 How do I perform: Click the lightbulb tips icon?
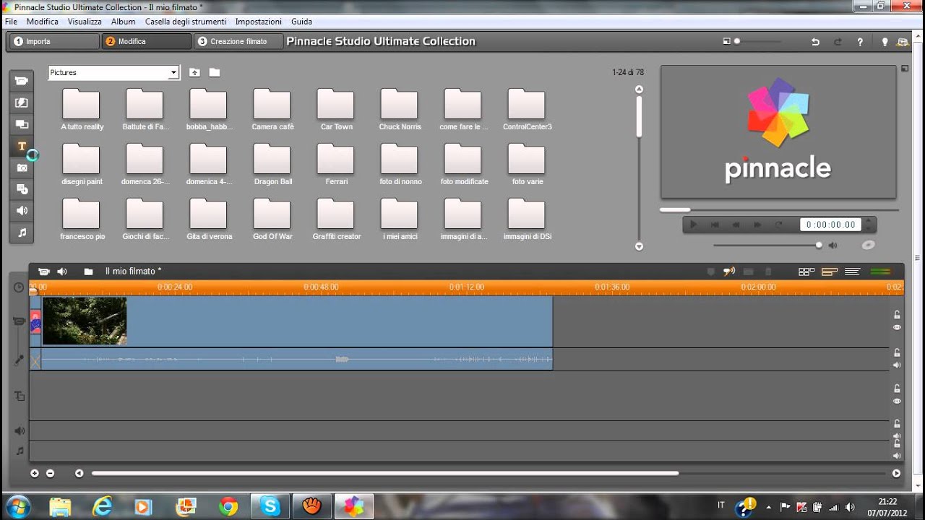tap(885, 42)
